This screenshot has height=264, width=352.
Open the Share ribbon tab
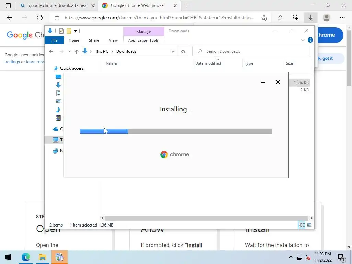94,40
